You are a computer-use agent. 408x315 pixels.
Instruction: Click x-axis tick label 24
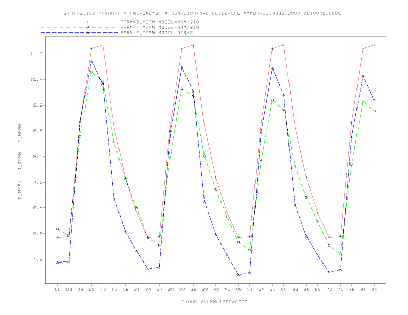(148, 289)
